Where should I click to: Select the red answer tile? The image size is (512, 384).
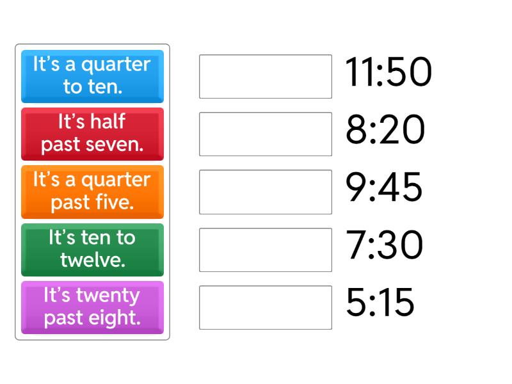click(x=92, y=133)
